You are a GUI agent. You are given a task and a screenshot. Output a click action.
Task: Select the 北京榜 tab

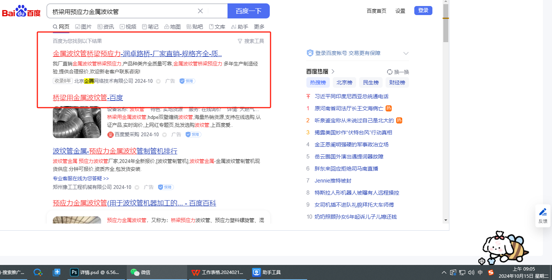click(x=344, y=82)
